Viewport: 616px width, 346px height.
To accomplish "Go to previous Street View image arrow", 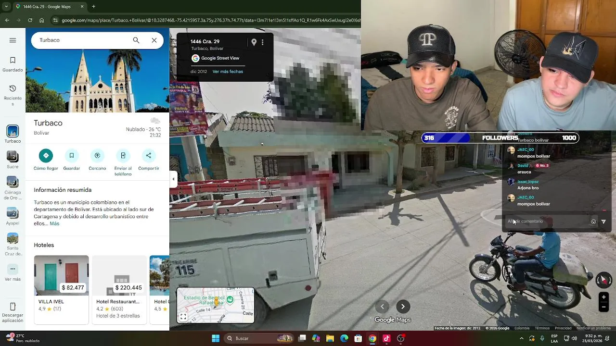I will pos(383,307).
